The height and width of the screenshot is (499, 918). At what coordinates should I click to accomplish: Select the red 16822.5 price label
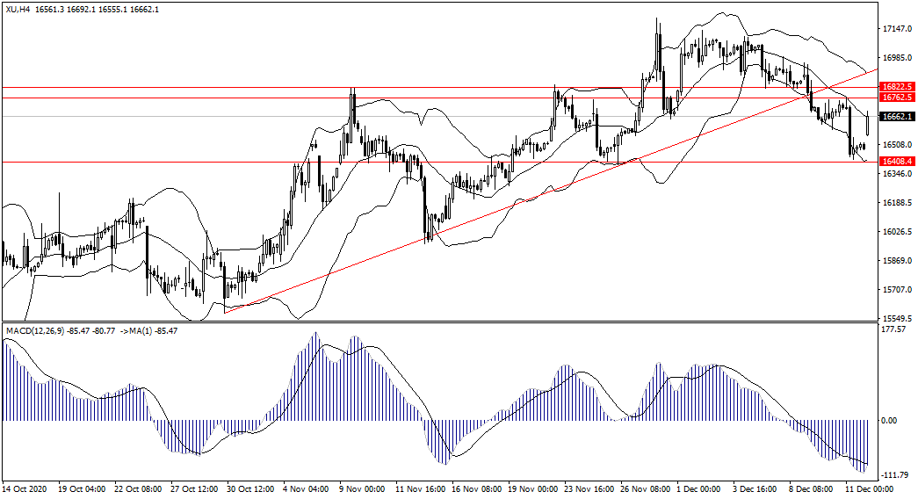point(897,87)
